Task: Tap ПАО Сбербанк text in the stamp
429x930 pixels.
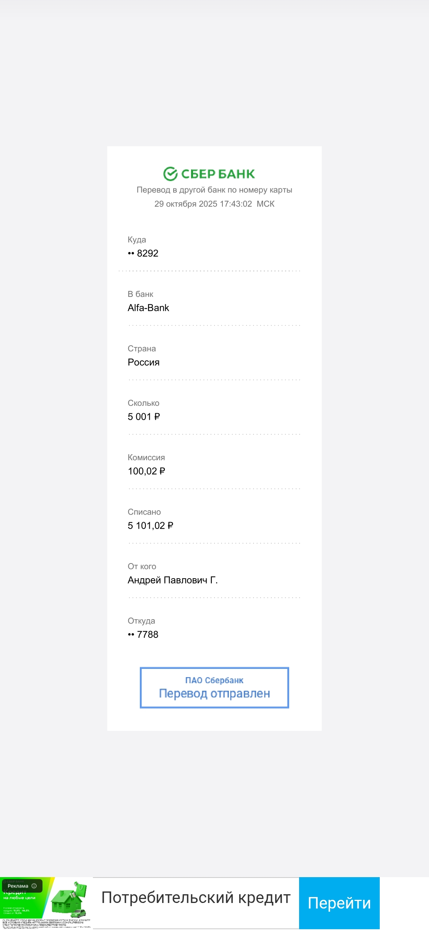Action: tap(214, 680)
